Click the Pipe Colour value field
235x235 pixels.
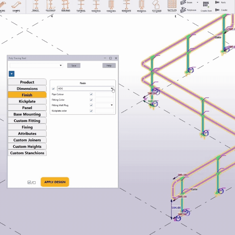click(104, 94)
